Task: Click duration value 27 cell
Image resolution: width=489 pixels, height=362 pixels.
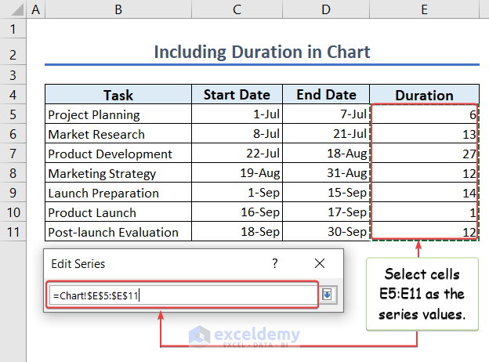Action: pyautogui.click(x=424, y=154)
